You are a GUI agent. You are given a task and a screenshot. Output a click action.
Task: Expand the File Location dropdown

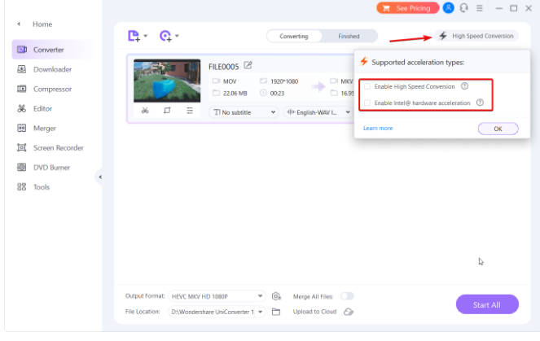pyautogui.click(x=261, y=312)
